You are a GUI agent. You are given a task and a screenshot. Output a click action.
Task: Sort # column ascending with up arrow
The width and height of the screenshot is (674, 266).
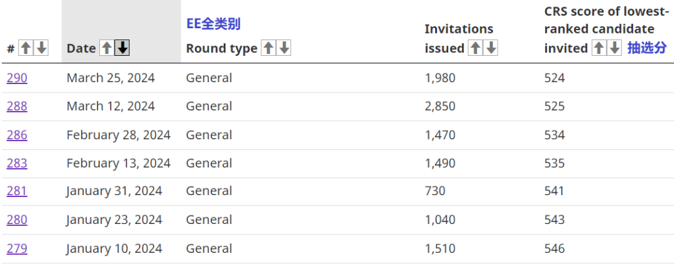[x=26, y=48]
